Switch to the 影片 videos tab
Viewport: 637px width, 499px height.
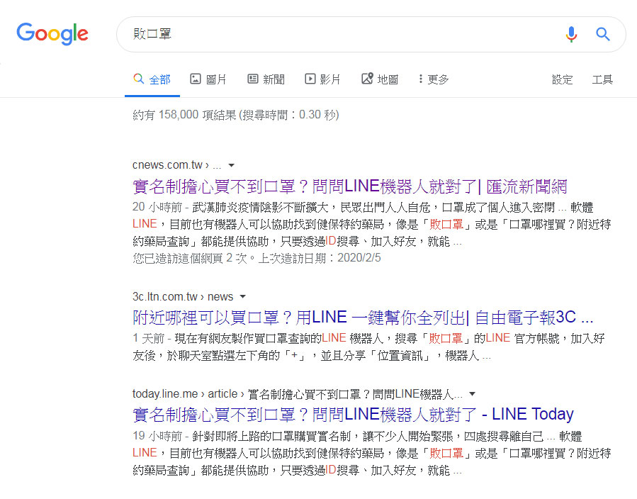[322, 79]
